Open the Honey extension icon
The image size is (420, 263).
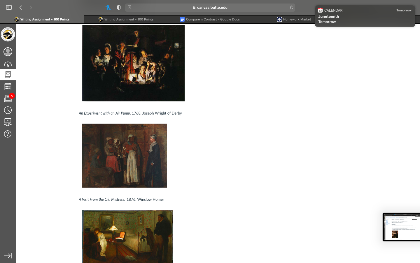108,8
